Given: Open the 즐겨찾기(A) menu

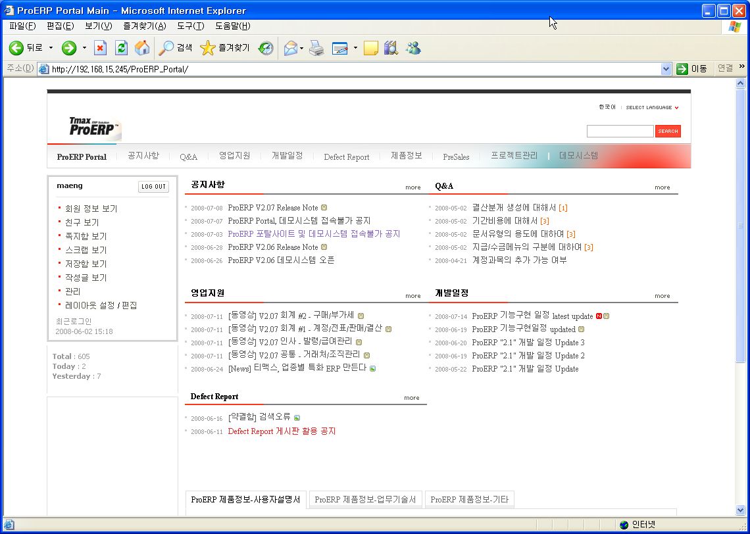Looking at the screenshot, I should [x=145, y=26].
